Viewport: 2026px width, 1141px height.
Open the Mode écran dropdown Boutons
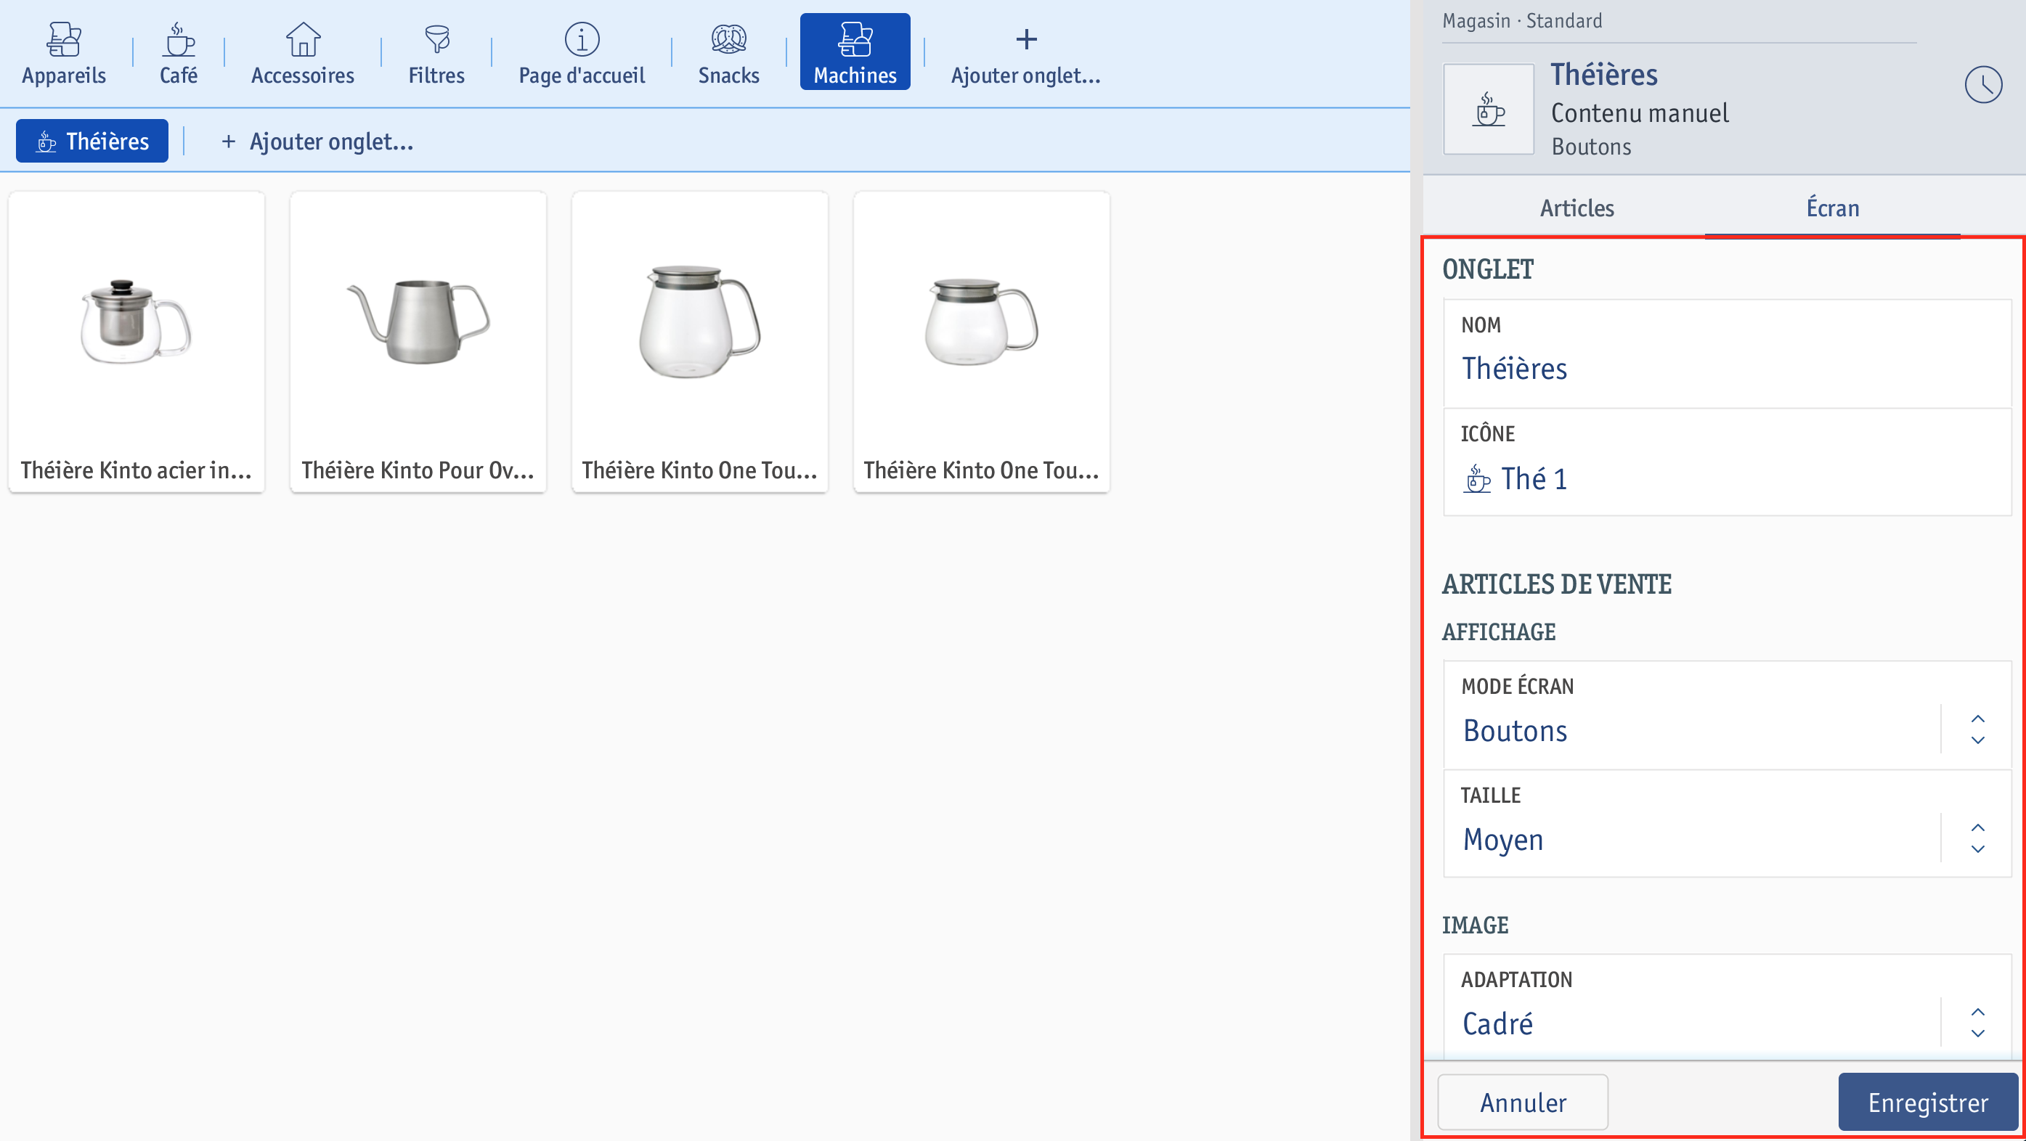pos(1727,715)
